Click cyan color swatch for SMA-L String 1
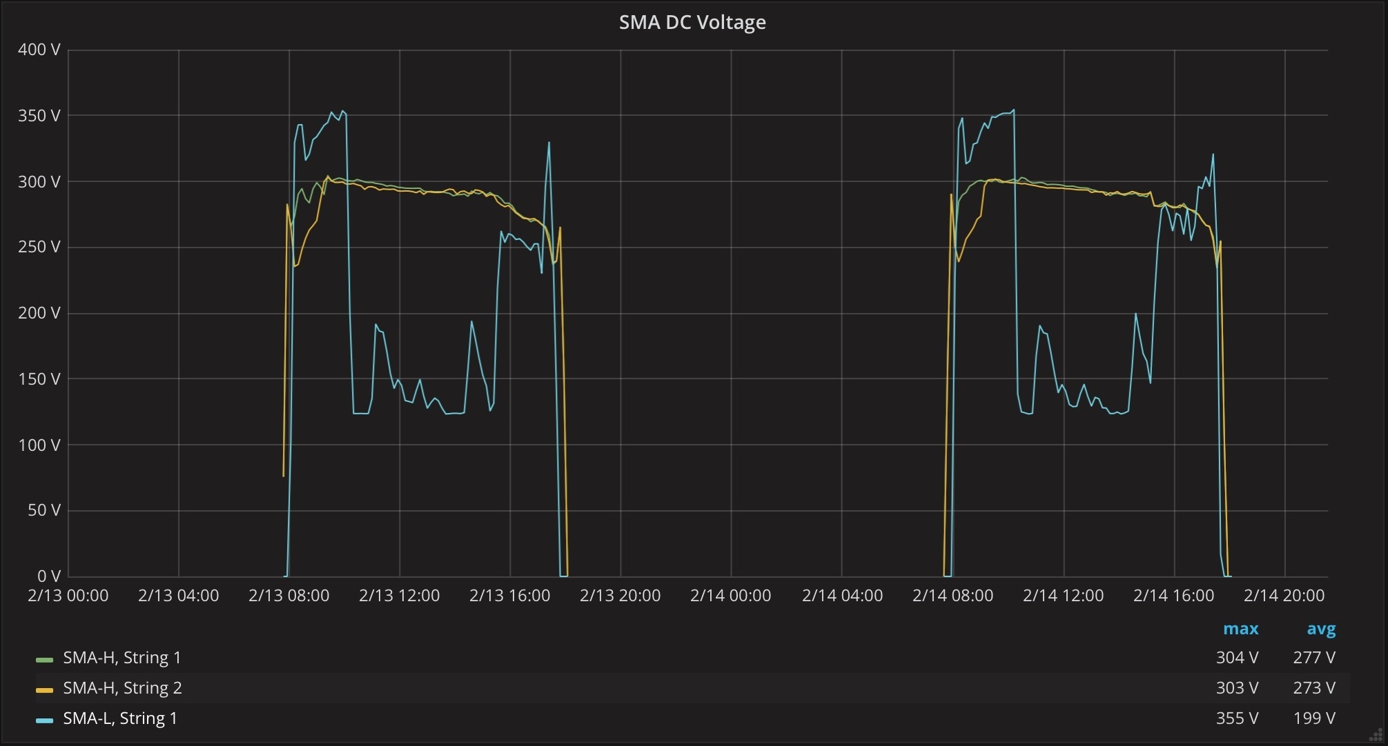 pyautogui.click(x=44, y=720)
